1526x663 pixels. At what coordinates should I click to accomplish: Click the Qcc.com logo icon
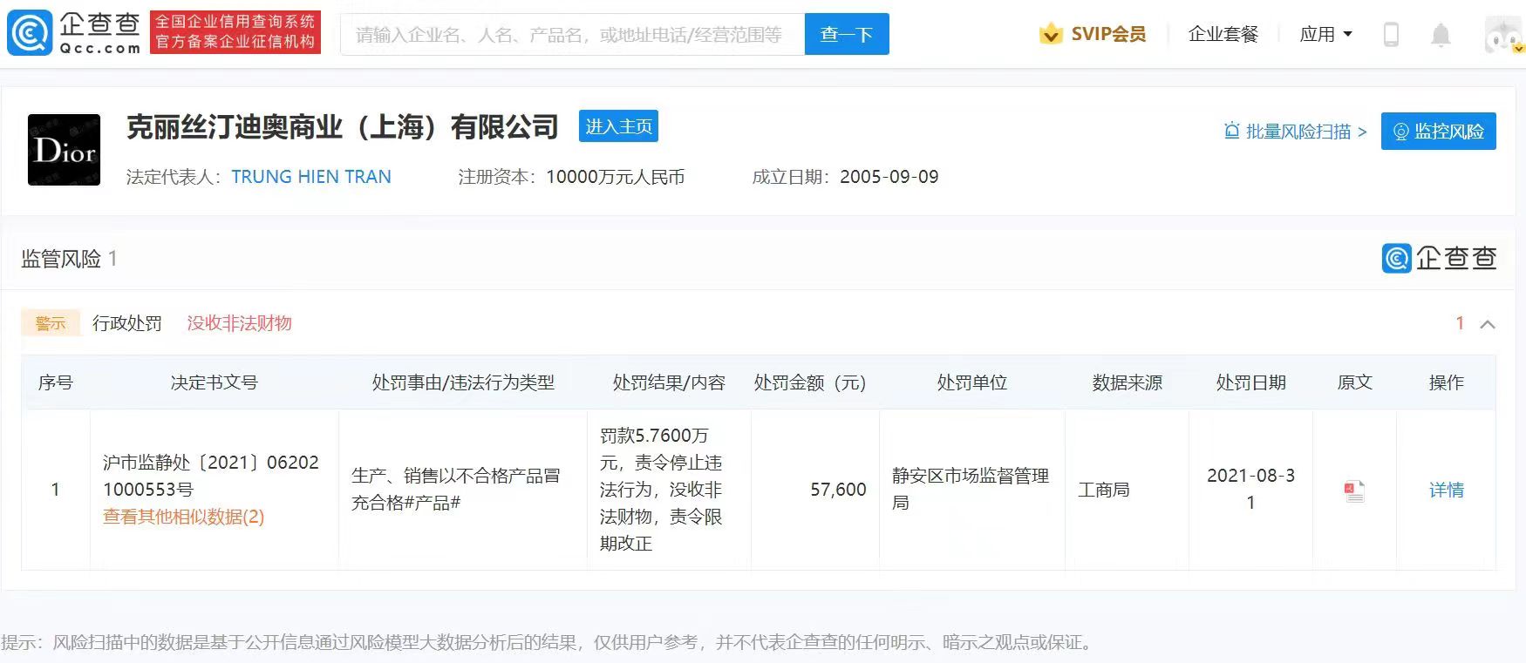point(30,33)
